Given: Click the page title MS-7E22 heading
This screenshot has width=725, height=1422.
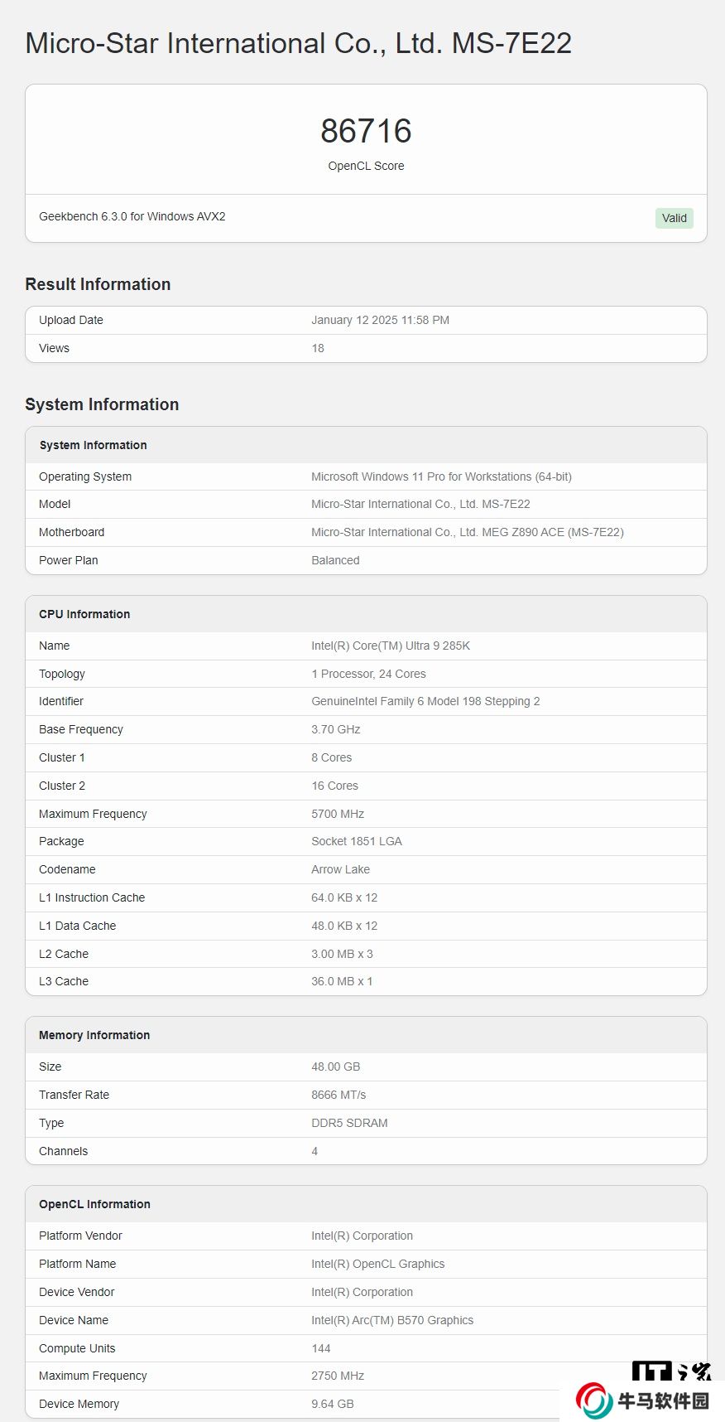Looking at the screenshot, I should 298,43.
